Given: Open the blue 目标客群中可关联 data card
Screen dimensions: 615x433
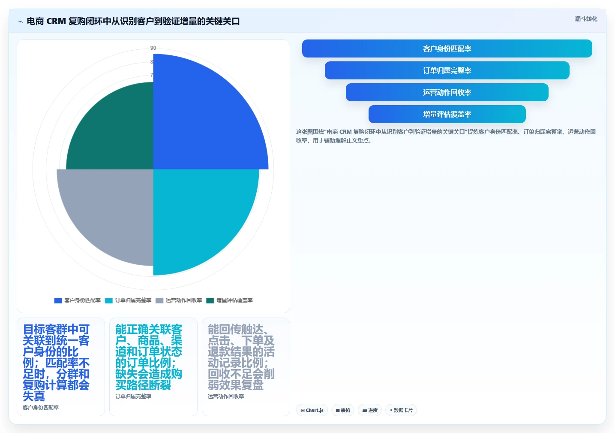Looking at the screenshot, I should [x=61, y=367].
